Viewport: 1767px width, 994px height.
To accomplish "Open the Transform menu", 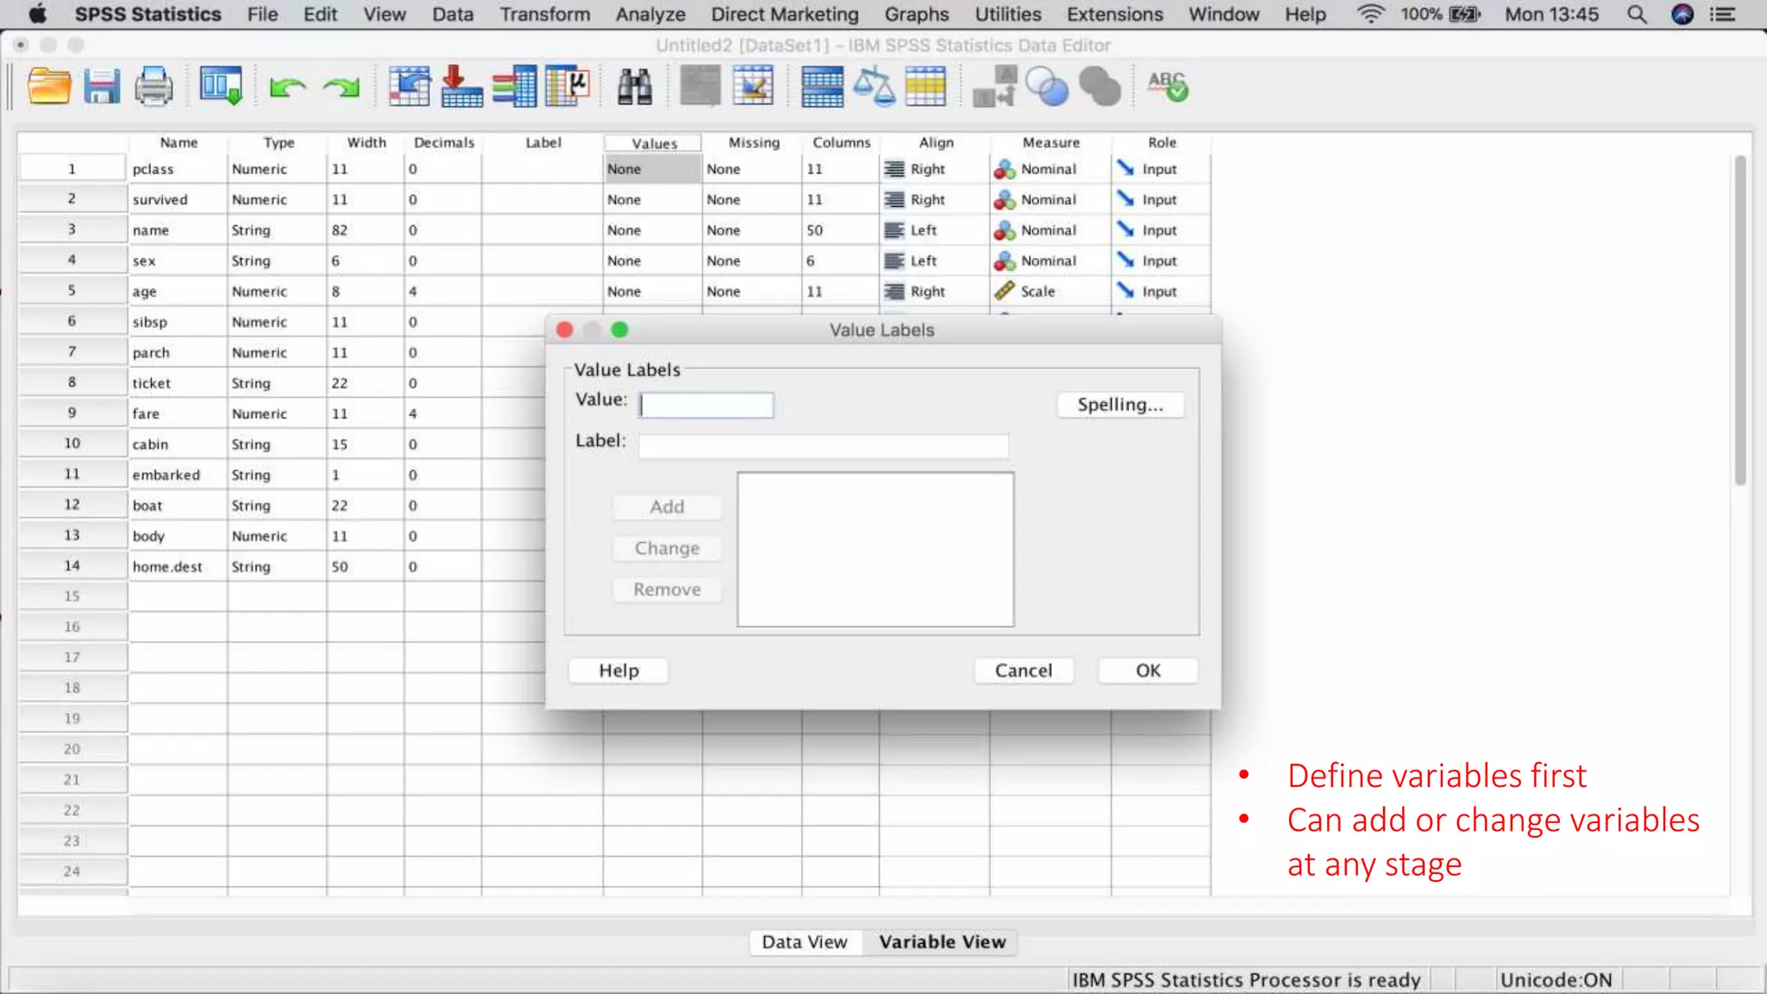I will pyautogui.click(x=544, y=15).
